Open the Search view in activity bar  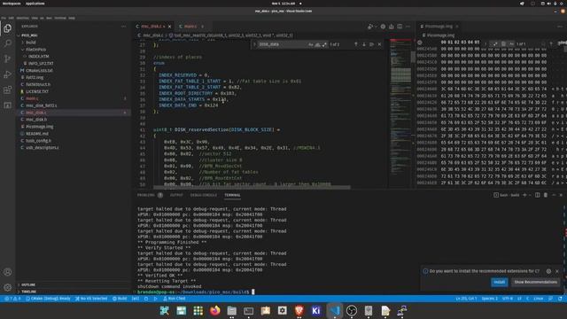pyautogui.click(x=8, y=43)
